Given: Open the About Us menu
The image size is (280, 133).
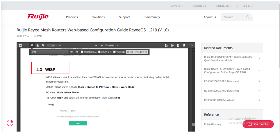Looking at the screenshot, I should (210, 17).
